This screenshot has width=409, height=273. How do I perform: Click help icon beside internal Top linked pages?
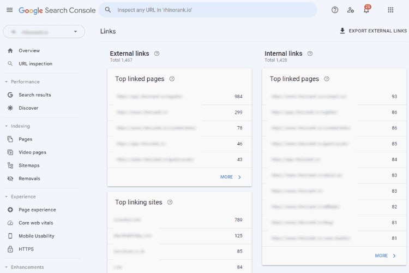click(x=327, y=79)
